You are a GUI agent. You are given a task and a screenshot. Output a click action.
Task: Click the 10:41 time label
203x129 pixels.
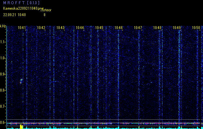tap(22, 28)
